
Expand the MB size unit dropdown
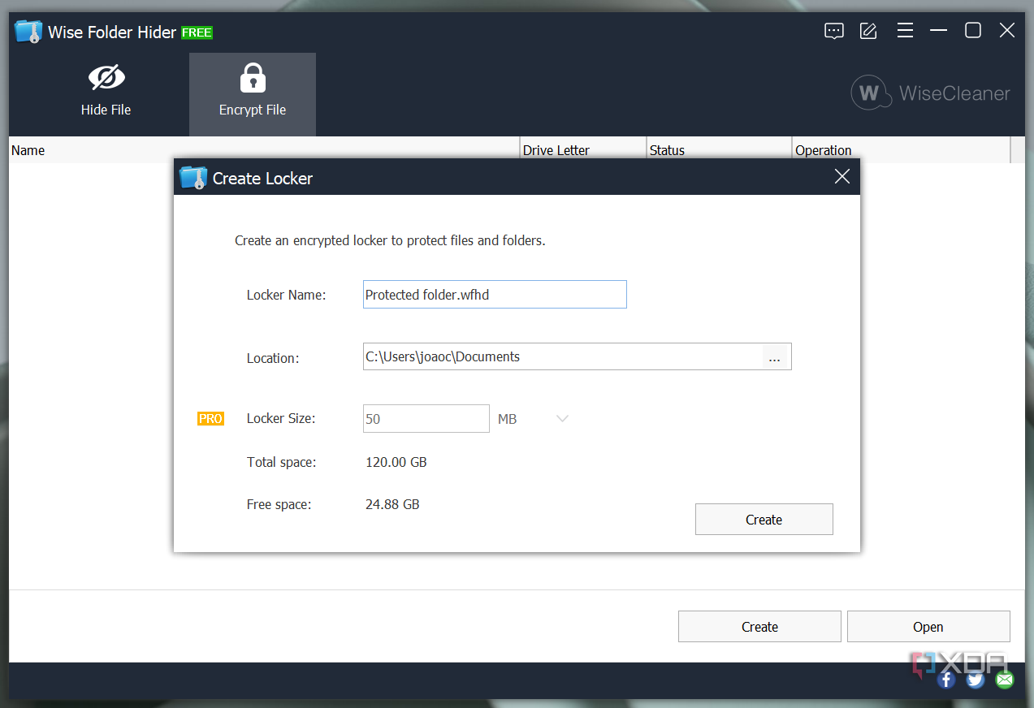[561, 419]
